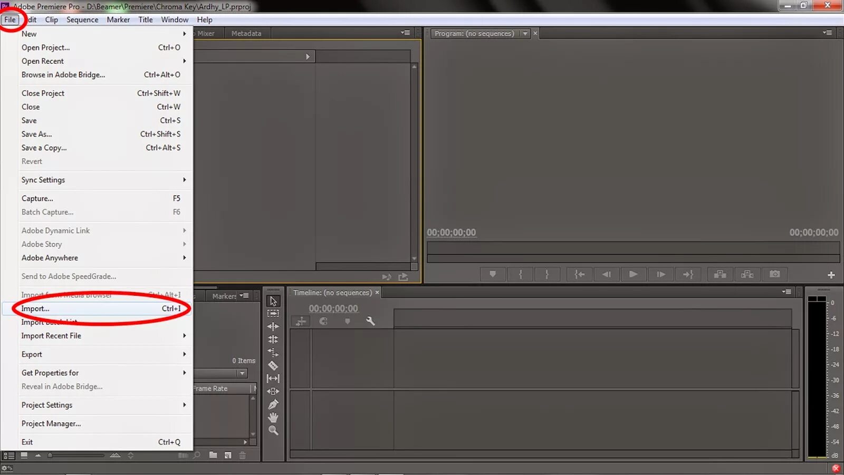This screenshot has width=844, height=475.
Task: Click timeline horizontal zoom scrollbar
Action: point(541,454)
